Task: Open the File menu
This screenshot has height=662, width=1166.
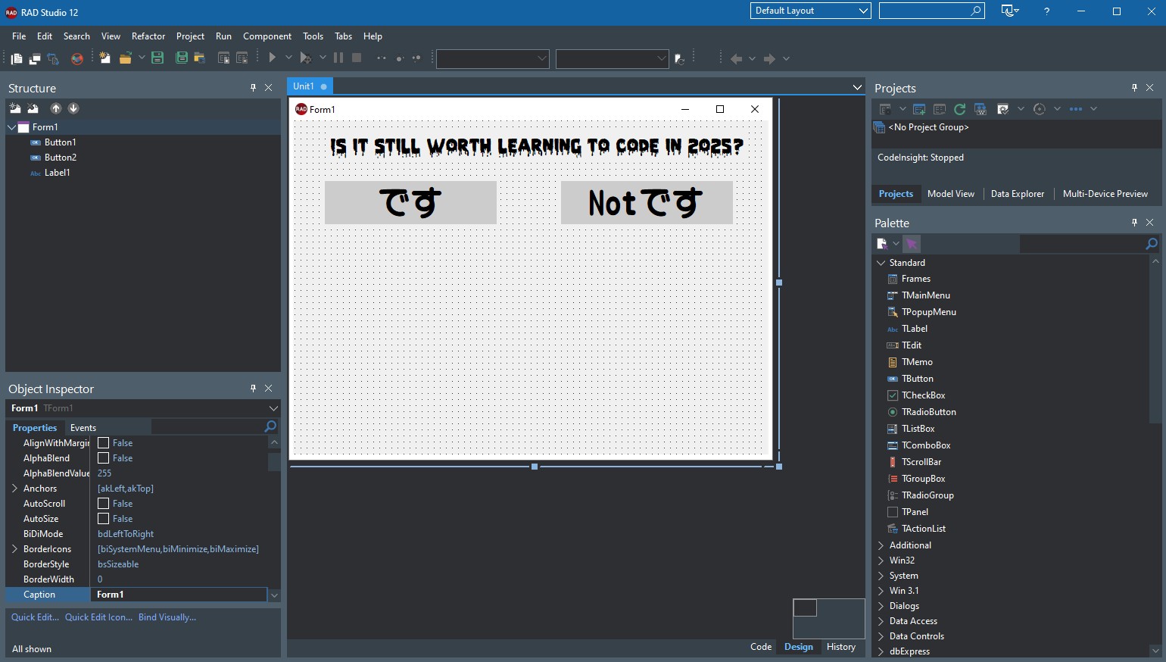Action: 19,36
